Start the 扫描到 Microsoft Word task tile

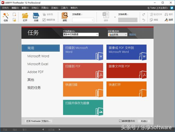[83, 52]
